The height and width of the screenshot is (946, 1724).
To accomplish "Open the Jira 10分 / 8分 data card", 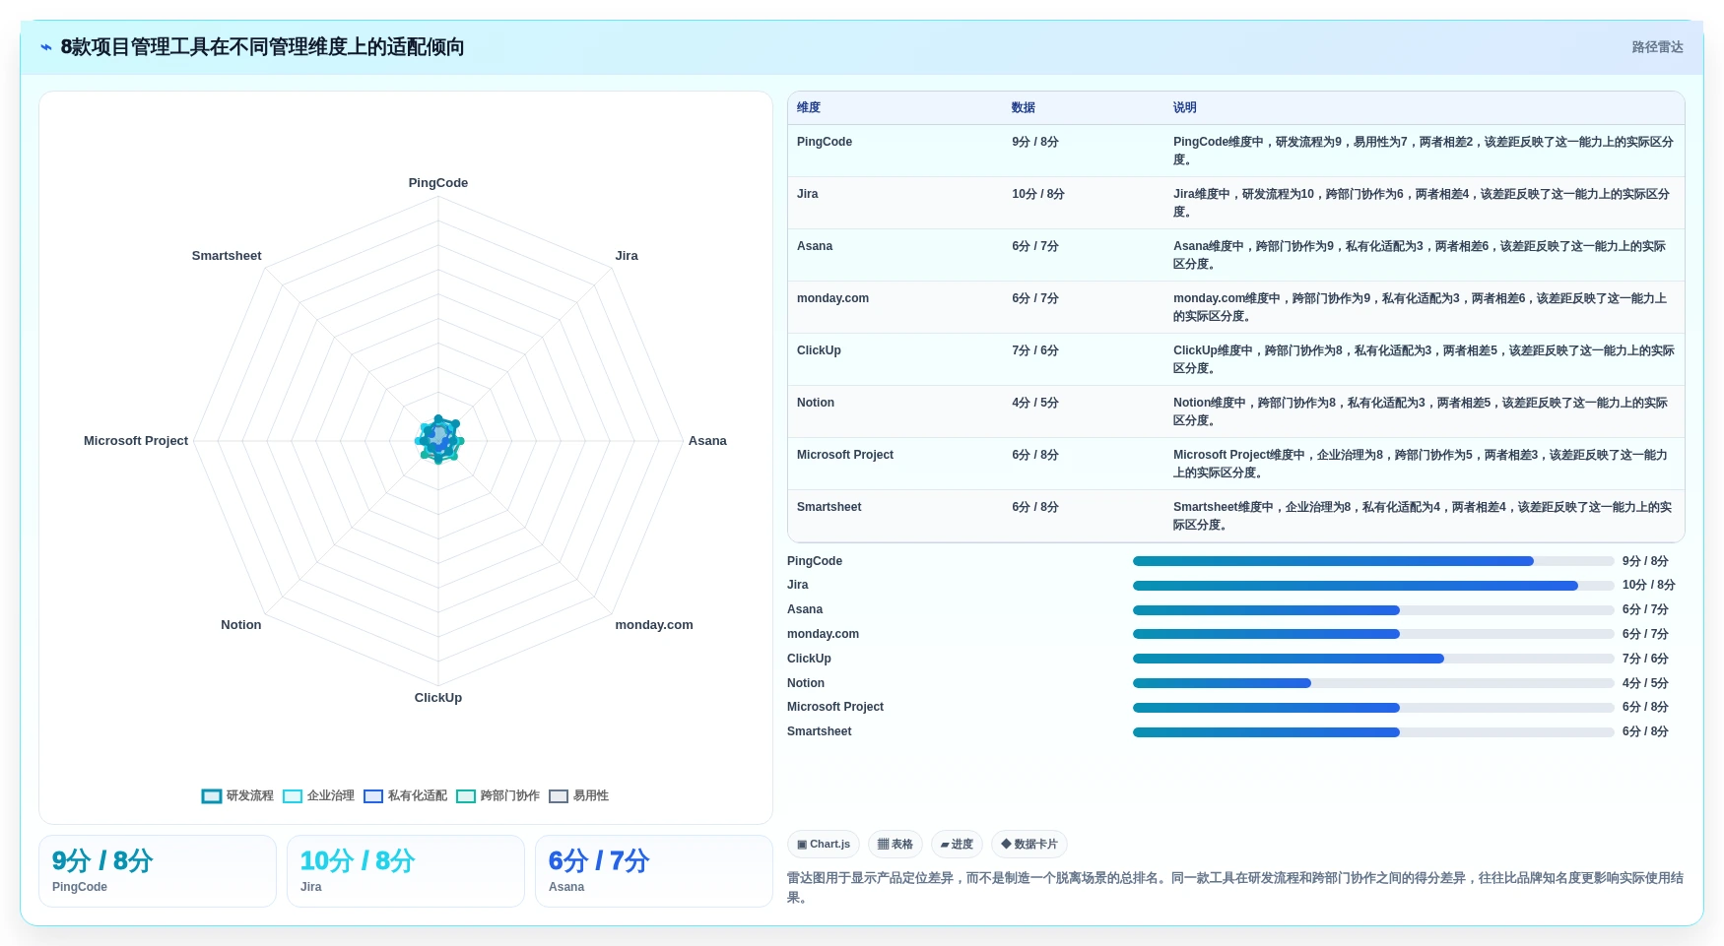I will tap(406, 871).
